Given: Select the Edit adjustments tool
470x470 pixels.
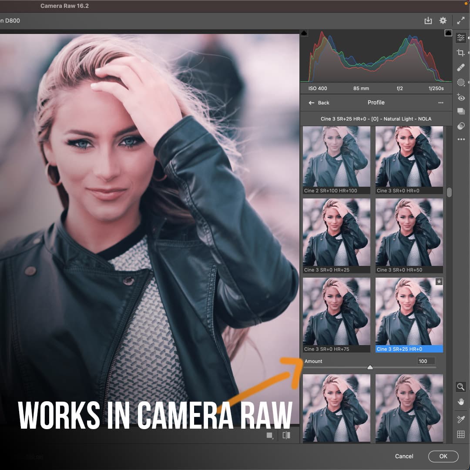Looking at the screenshot, I should pos(461,37).
